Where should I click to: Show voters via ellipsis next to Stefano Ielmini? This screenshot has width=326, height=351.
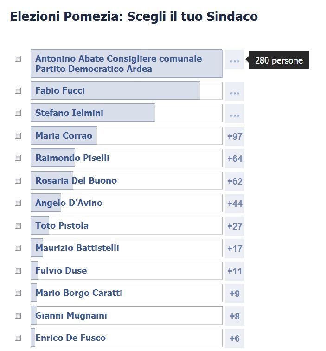(235, 114)
